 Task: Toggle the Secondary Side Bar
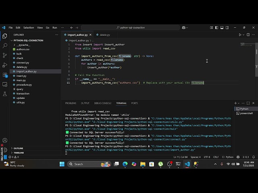(x=227, y=28)
